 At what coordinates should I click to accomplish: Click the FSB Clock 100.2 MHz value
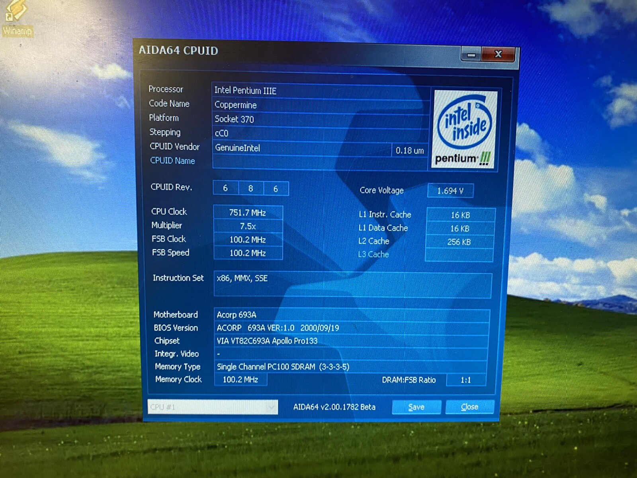point(248,239)
